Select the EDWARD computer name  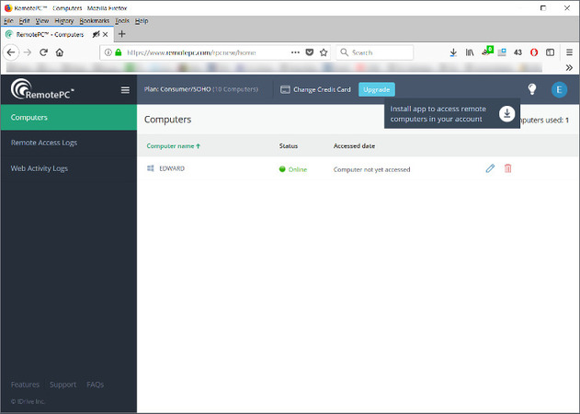[x=172, y=168]
